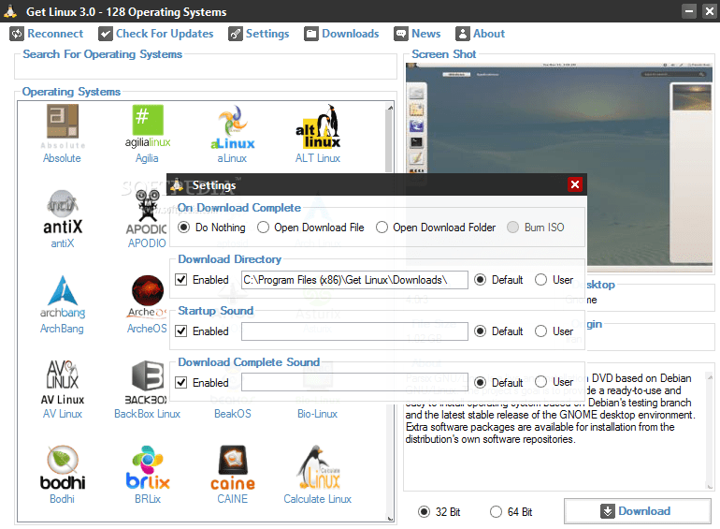Image resolution: width=720 pixels, height=529 pixels.
Task: Select the antiX logo
Action: pyautogui.click(x=63, y=212)
